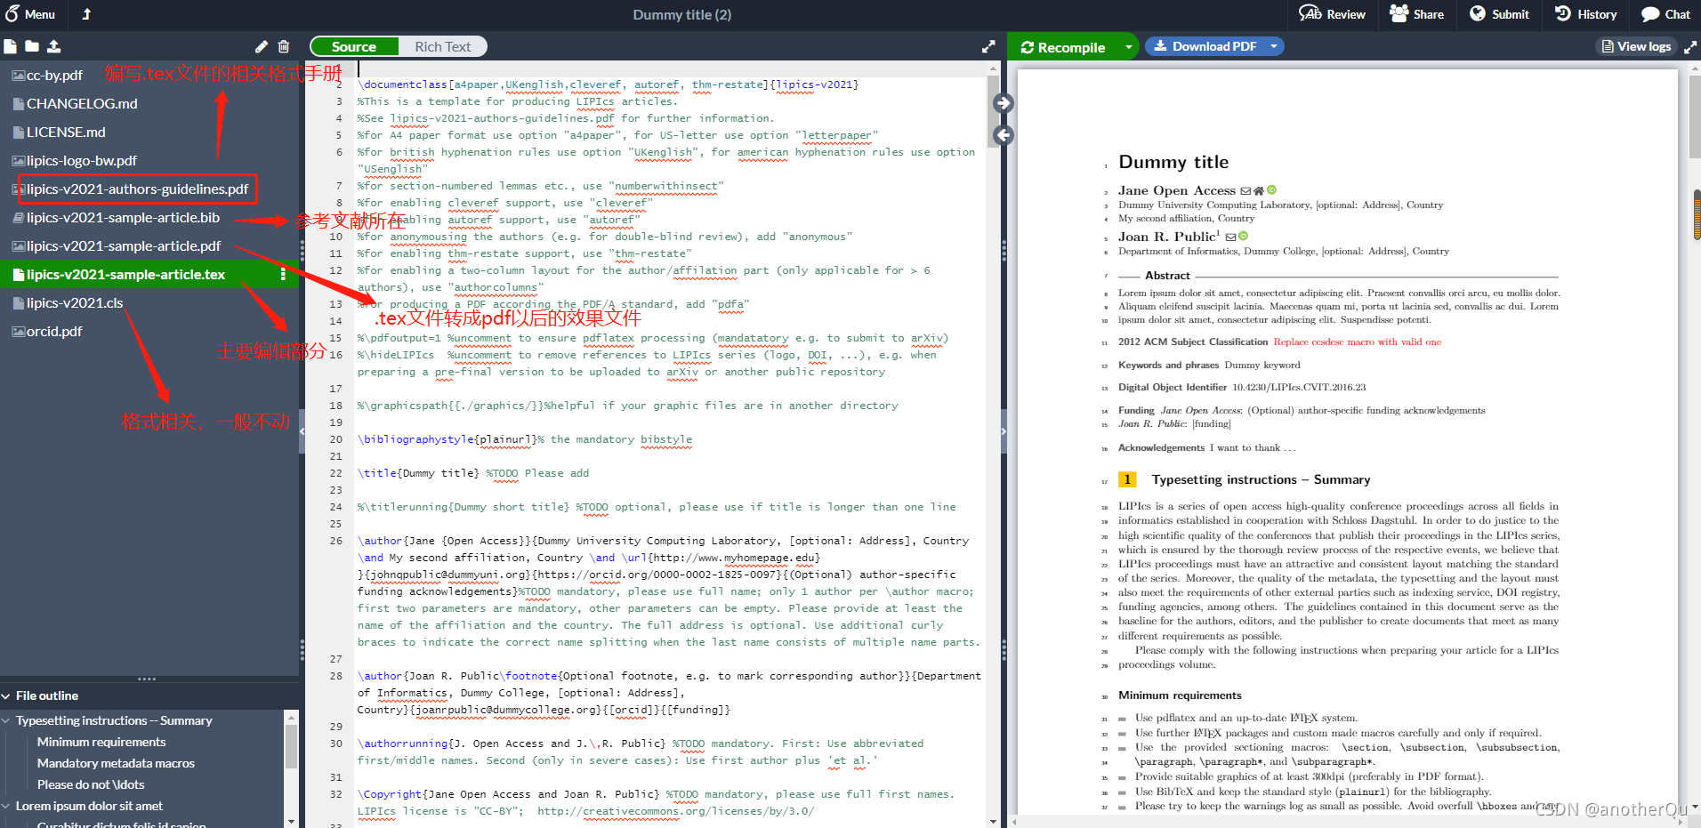The width and height of the screenshot is (1701, 828).
Task: Go back to projects with the up-arrow icon
Action: click(86, 14)
